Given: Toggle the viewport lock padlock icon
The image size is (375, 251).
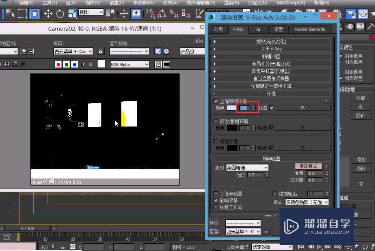Looking at the screenshot, I should (101, 51).
